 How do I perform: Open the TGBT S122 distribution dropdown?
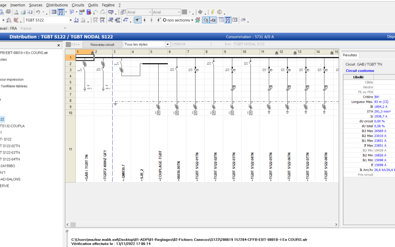coord(71,20)
